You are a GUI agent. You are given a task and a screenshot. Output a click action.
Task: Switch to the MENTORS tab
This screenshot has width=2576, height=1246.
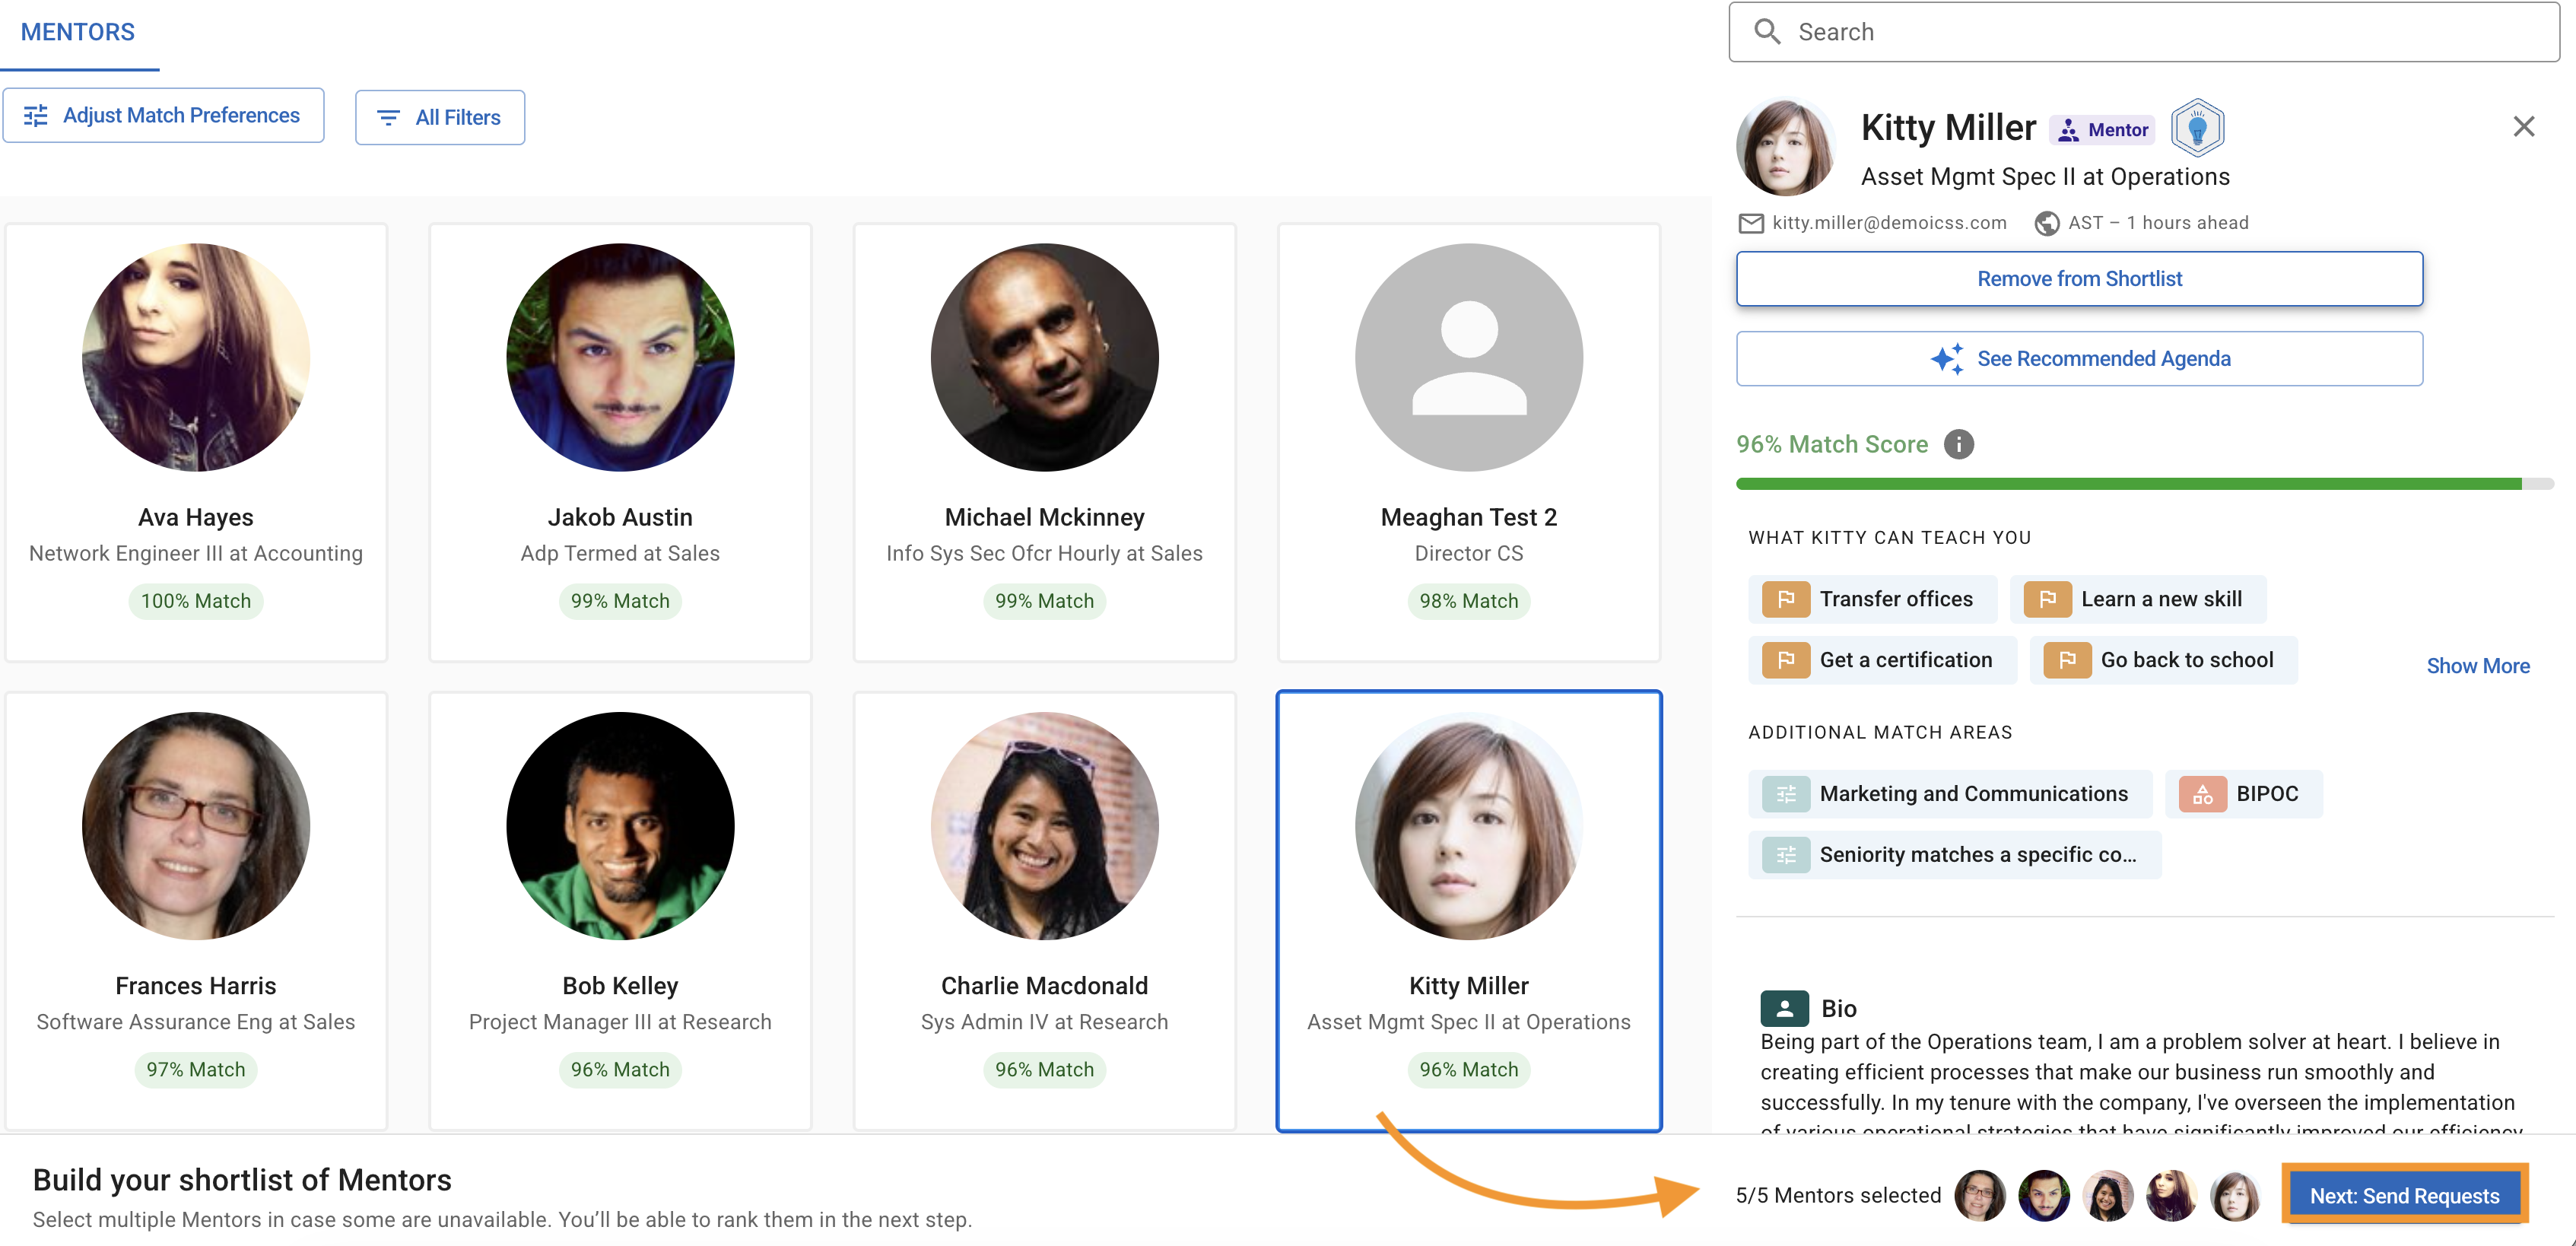click(x=78, y=32)
